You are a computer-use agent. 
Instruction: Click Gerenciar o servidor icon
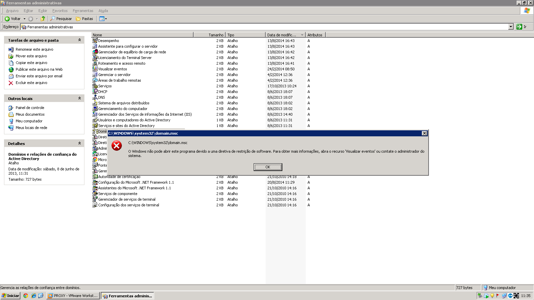pyautogui.click(x=95, y=75)
